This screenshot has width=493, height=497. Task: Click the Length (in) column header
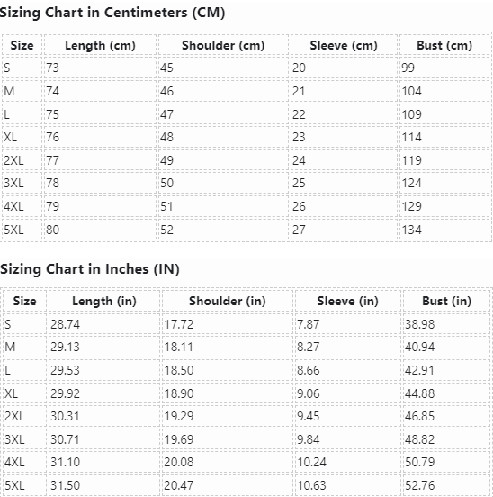tap(104, 301)
